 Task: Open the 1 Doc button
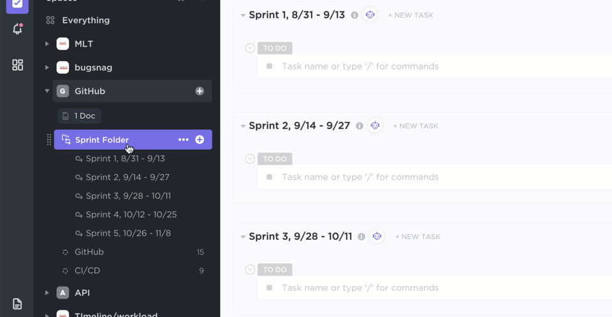tap(80, 116)
